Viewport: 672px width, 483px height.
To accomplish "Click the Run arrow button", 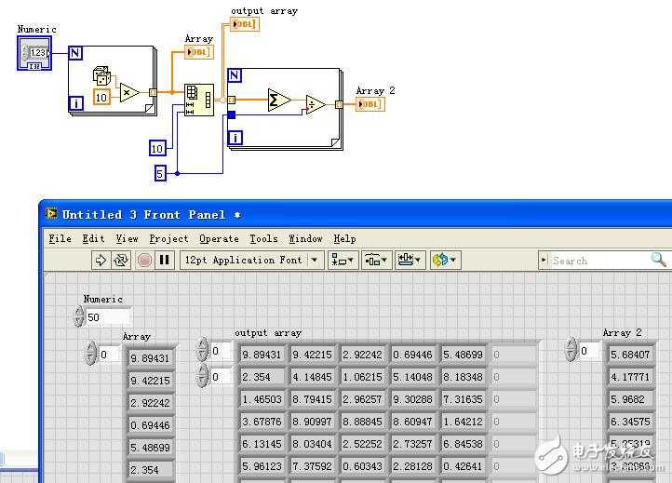I will coord(101,261).
